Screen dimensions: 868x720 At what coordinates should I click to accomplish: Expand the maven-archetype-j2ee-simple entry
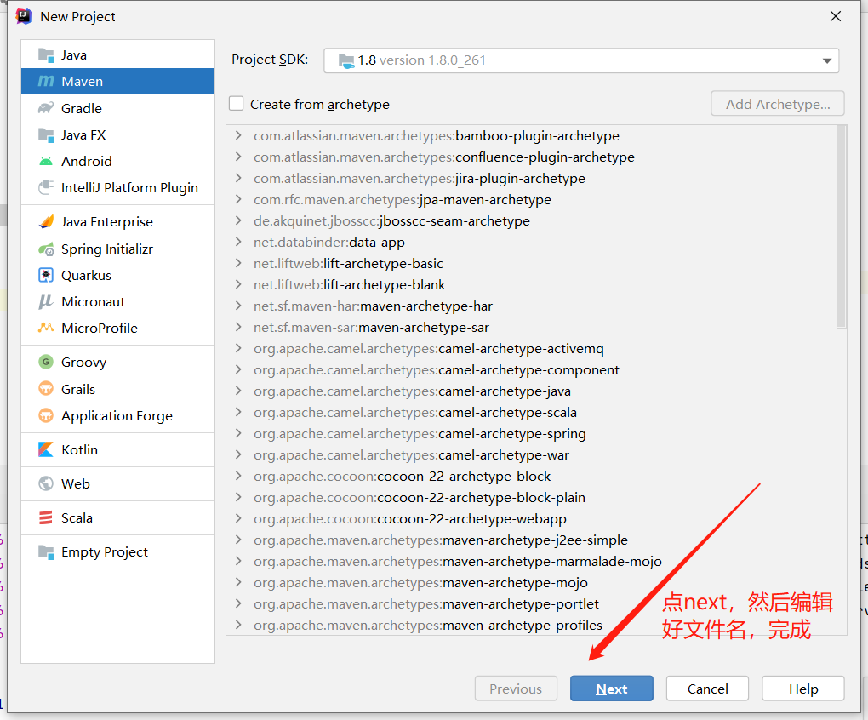(239, 540)
